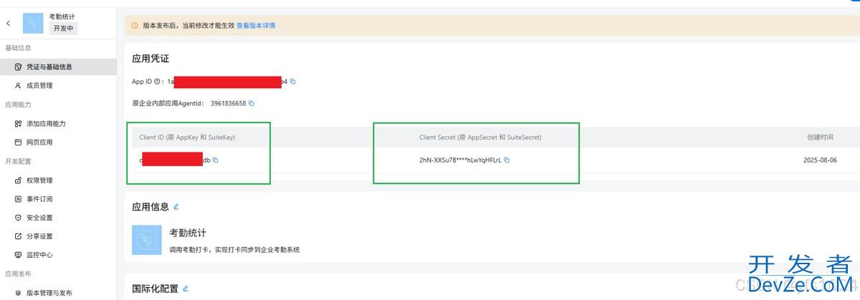
Task: Open 分享设置 in sidebar
Action: [x=39, y=236]
